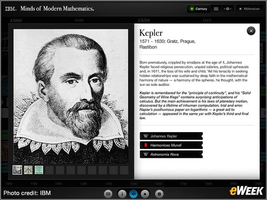The width and height of the screenshot is (267, 200).
Task: Click the Wikipedia W icon beside Johannes Kepler
Action: (x=146, y=136)
